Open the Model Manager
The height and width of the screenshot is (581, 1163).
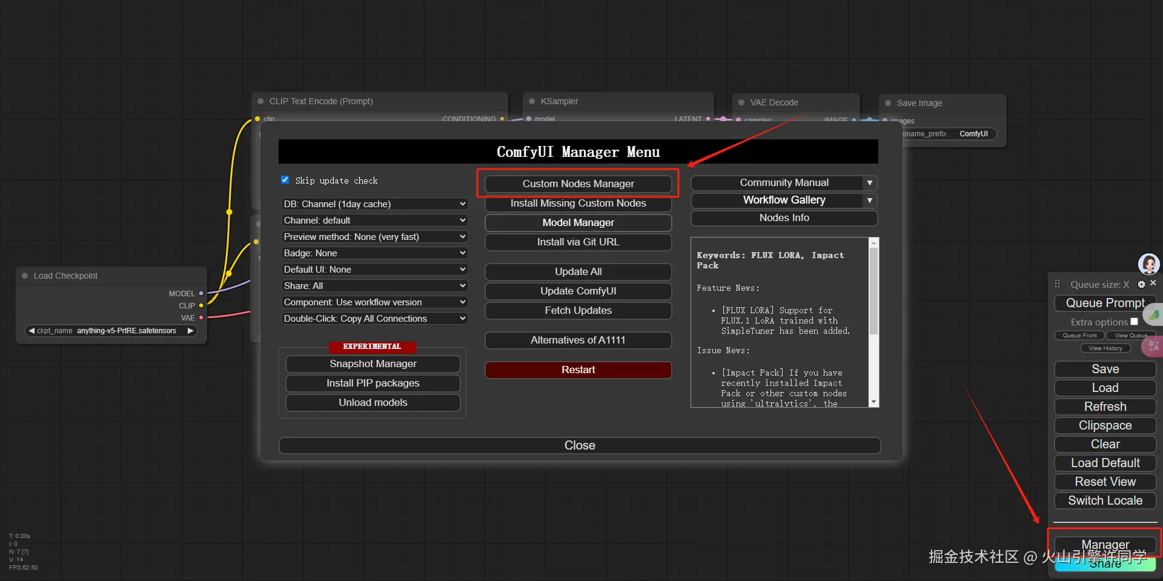click(x=578, y=223)
